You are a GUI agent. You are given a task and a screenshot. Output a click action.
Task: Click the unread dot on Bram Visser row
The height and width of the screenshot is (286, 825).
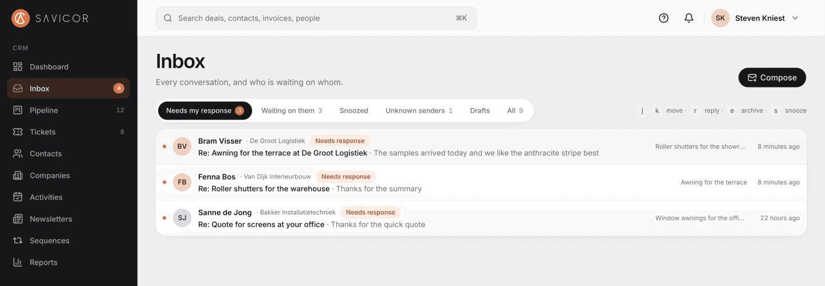(164, 146)
